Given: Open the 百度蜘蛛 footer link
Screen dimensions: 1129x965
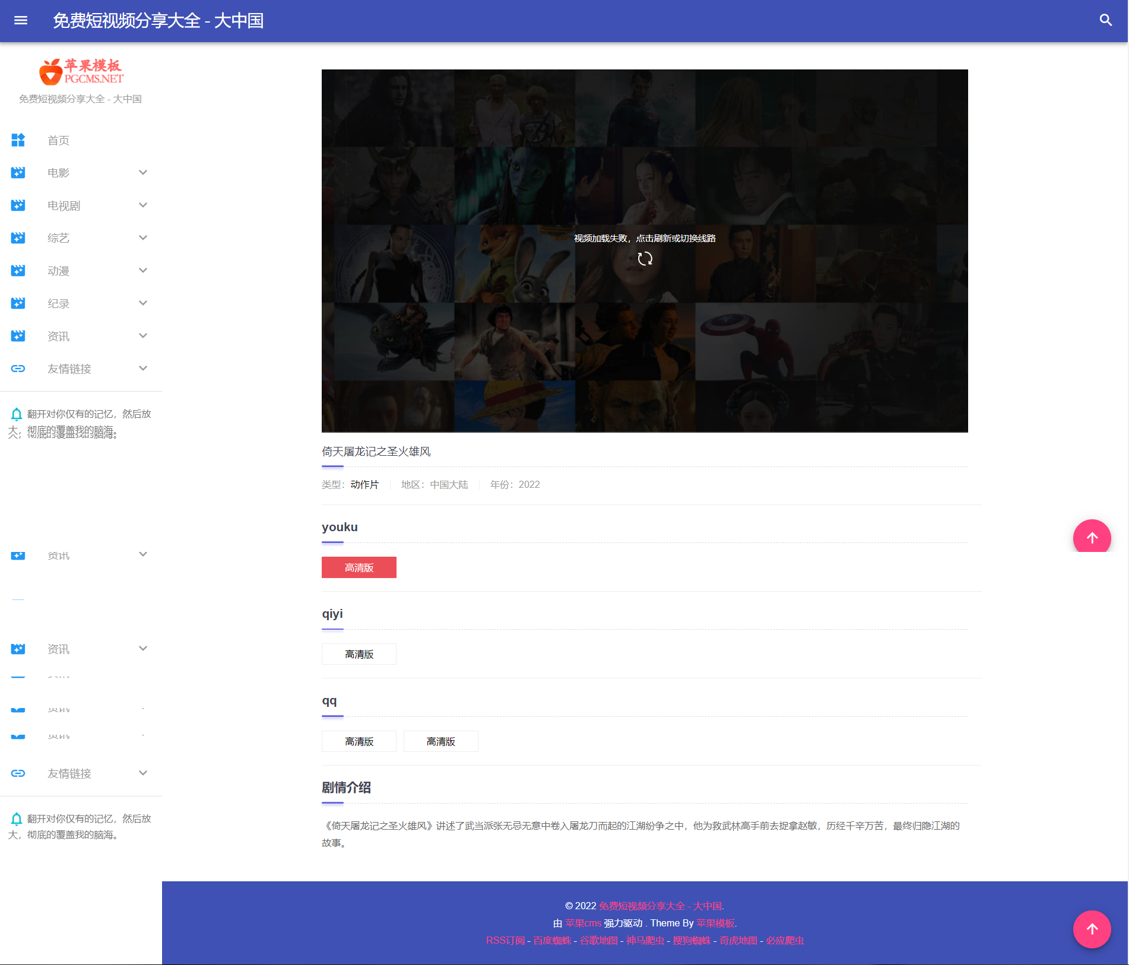Looking at the screenshot, I should coord(552,940).
